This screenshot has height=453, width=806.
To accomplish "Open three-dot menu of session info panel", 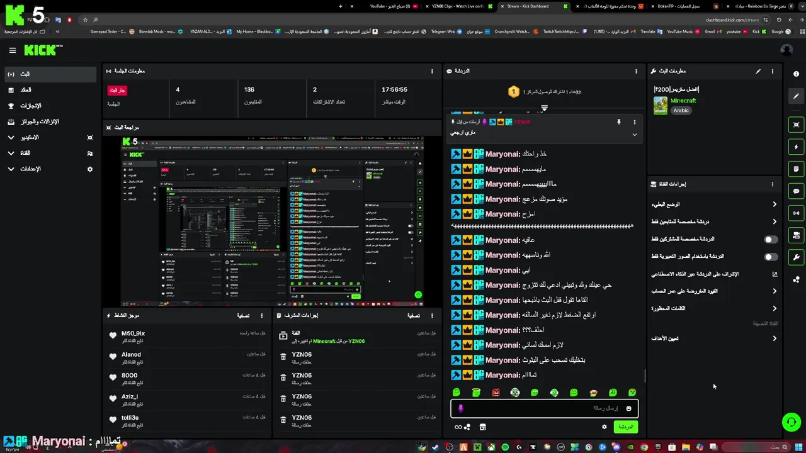I will 432,71.
